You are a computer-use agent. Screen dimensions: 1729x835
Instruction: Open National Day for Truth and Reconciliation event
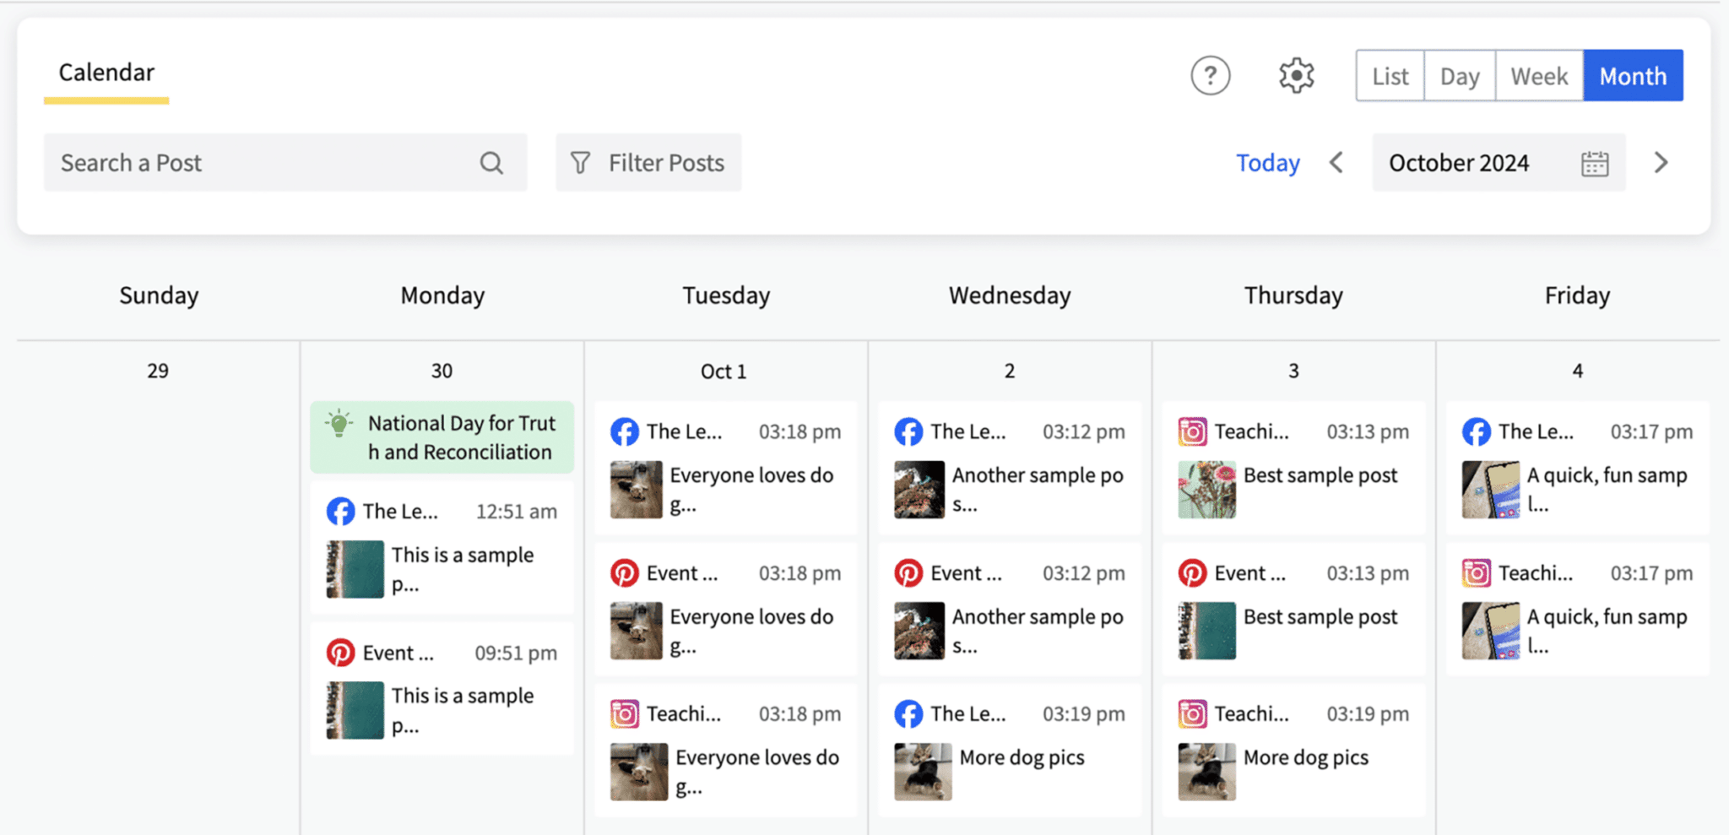[x=442, y=437]
